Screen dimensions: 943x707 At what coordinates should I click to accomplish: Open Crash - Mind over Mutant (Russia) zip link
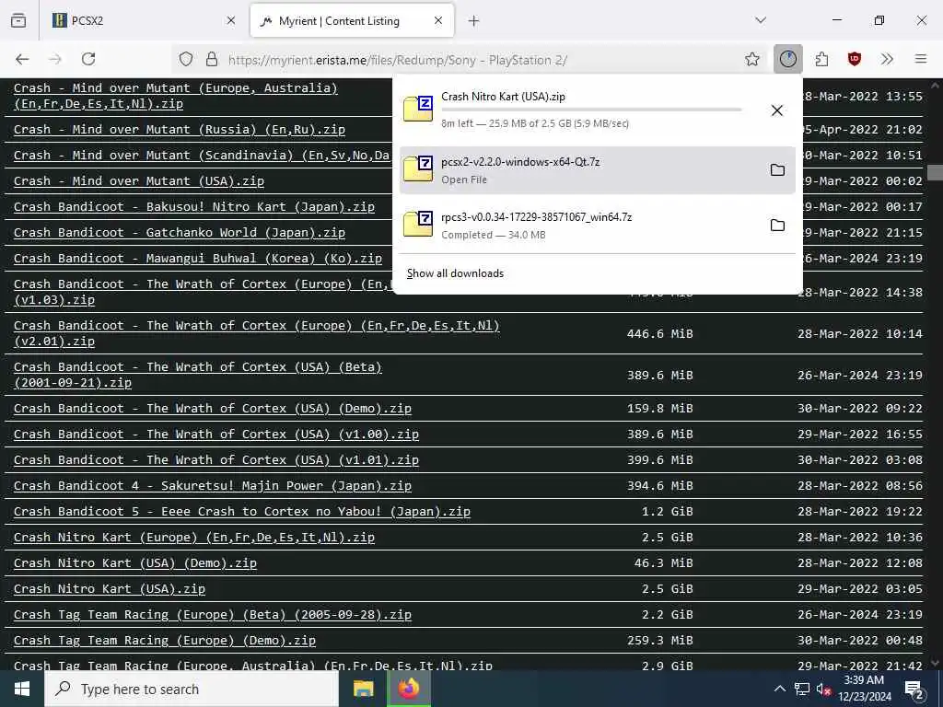coord(180,129)
